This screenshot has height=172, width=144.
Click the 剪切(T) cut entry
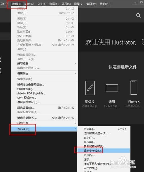(x=44, y=19)
